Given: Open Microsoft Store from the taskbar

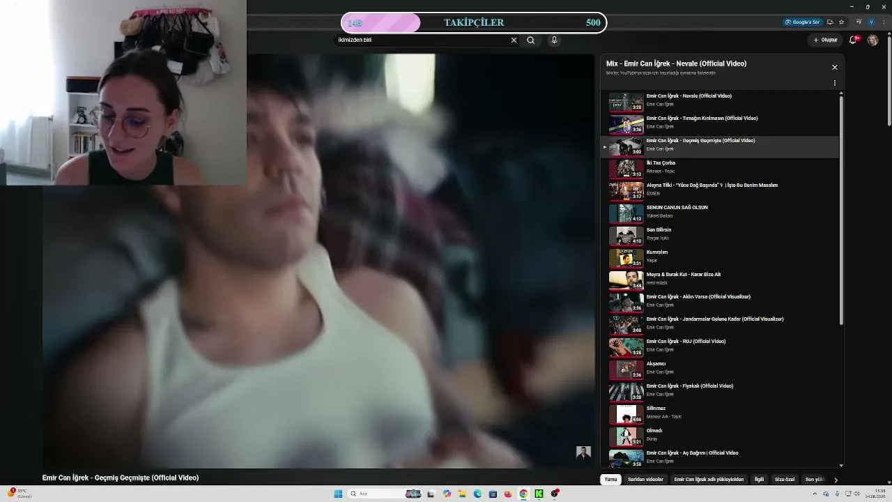Looking at the screenshot, I should tap(493, 494).
